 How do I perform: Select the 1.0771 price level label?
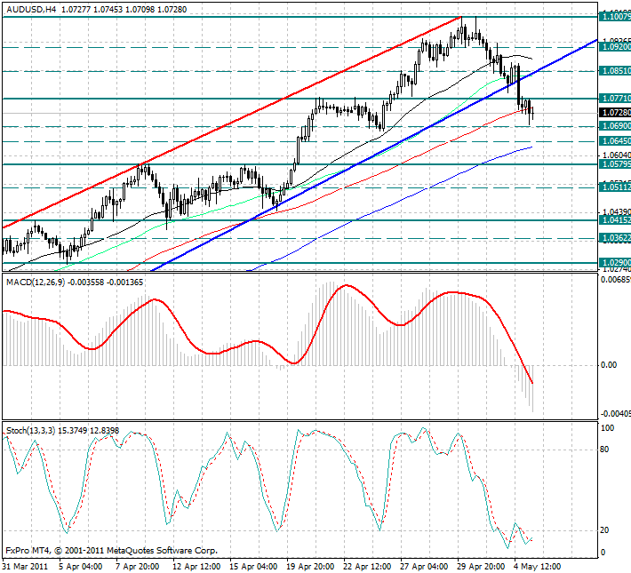615,99
